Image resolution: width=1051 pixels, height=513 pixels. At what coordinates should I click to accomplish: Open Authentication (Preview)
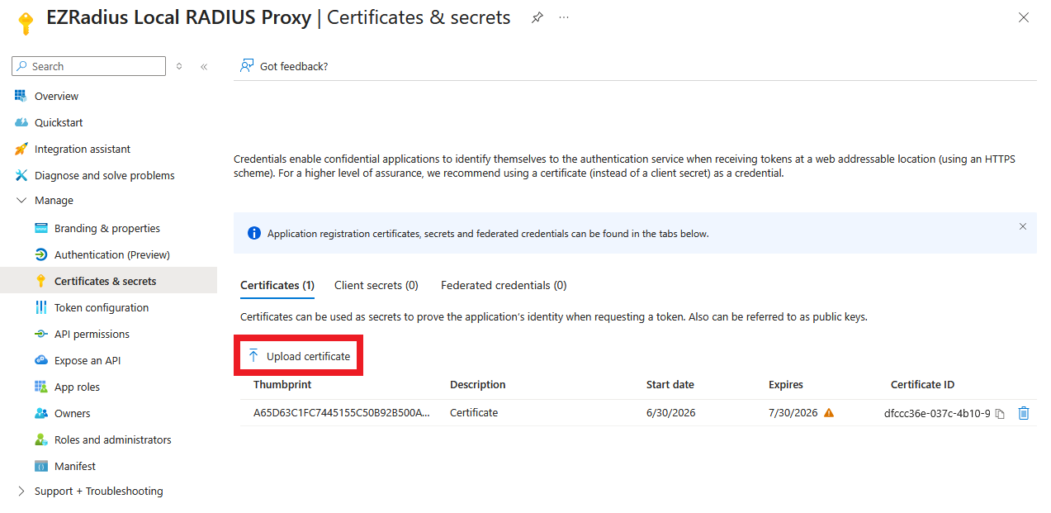click(112, 254)
